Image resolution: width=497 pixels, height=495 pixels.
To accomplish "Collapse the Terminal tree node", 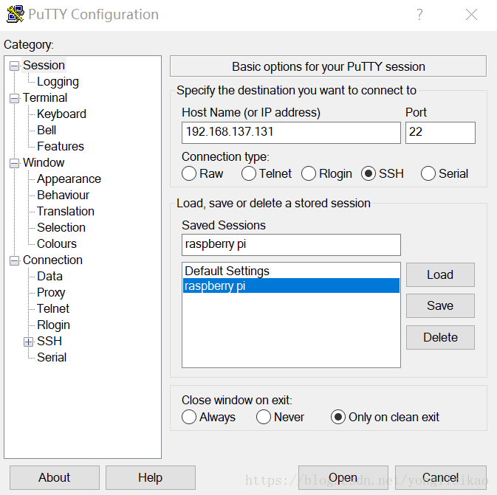I will (x=14, y=98).
